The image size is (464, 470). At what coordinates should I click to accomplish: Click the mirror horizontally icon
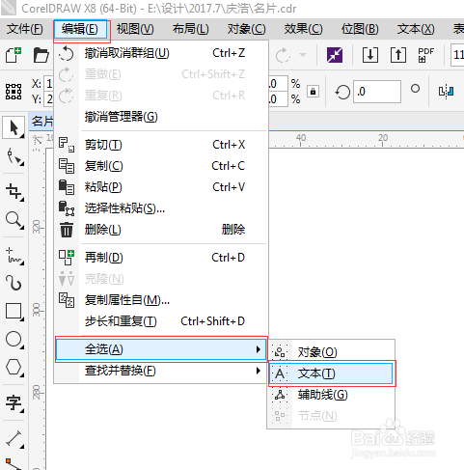tap(447, 92)
